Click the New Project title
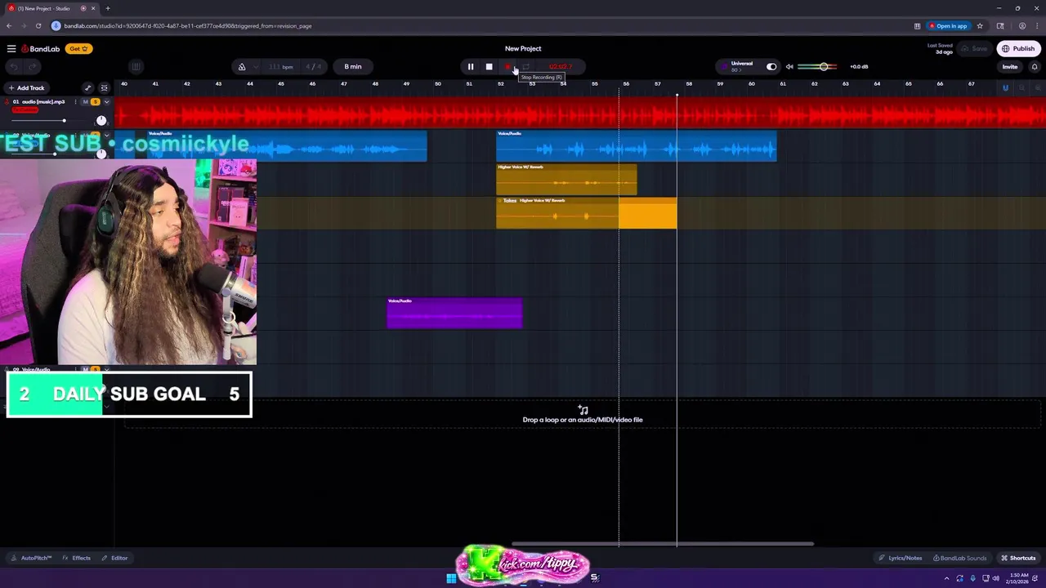Image resolution: width=1046 pixels, height=588 pixels. tap(523, 49)
